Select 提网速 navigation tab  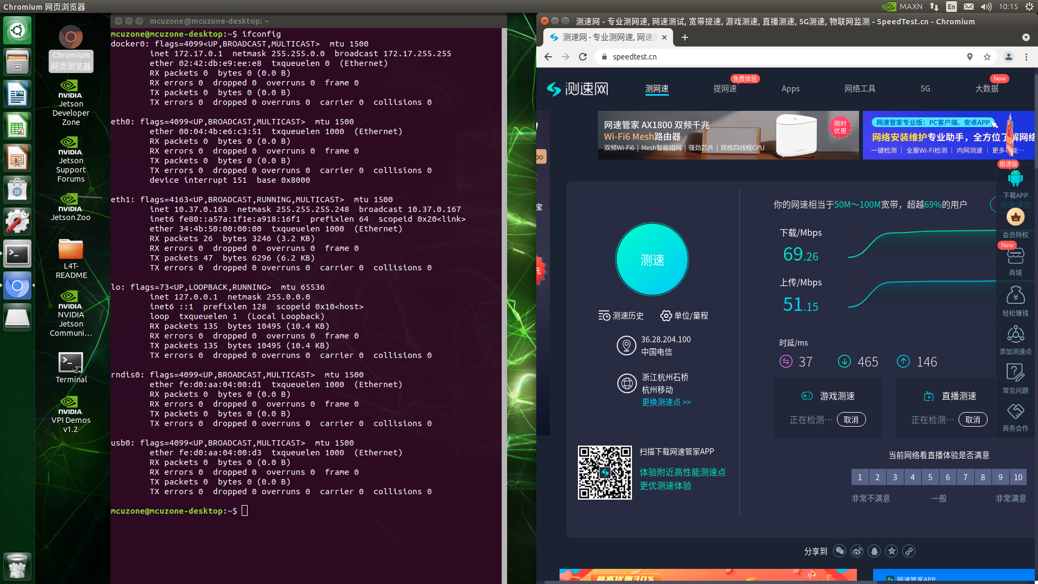[x=725, y=89]
